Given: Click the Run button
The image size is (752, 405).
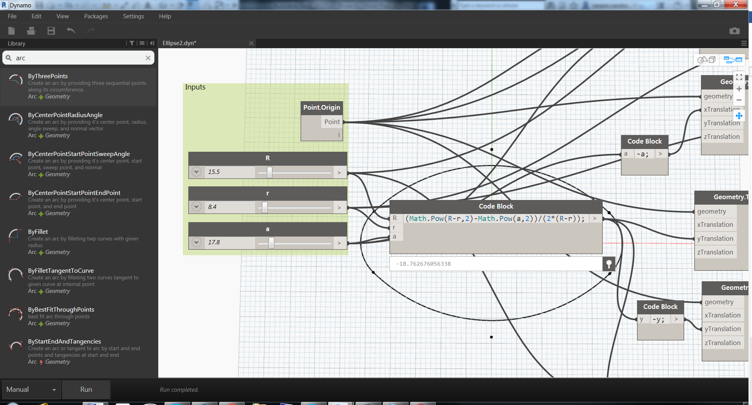Looking at the screenshot, I should (x=86, y=389).
